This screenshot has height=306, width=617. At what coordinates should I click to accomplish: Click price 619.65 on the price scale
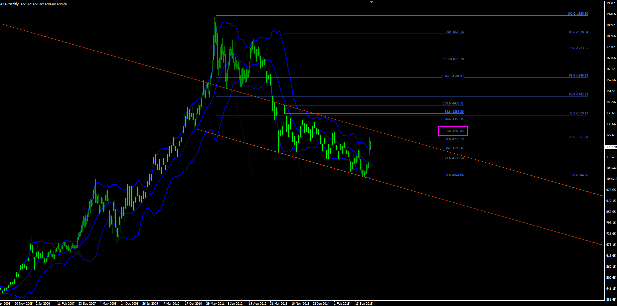pos(612,256)
